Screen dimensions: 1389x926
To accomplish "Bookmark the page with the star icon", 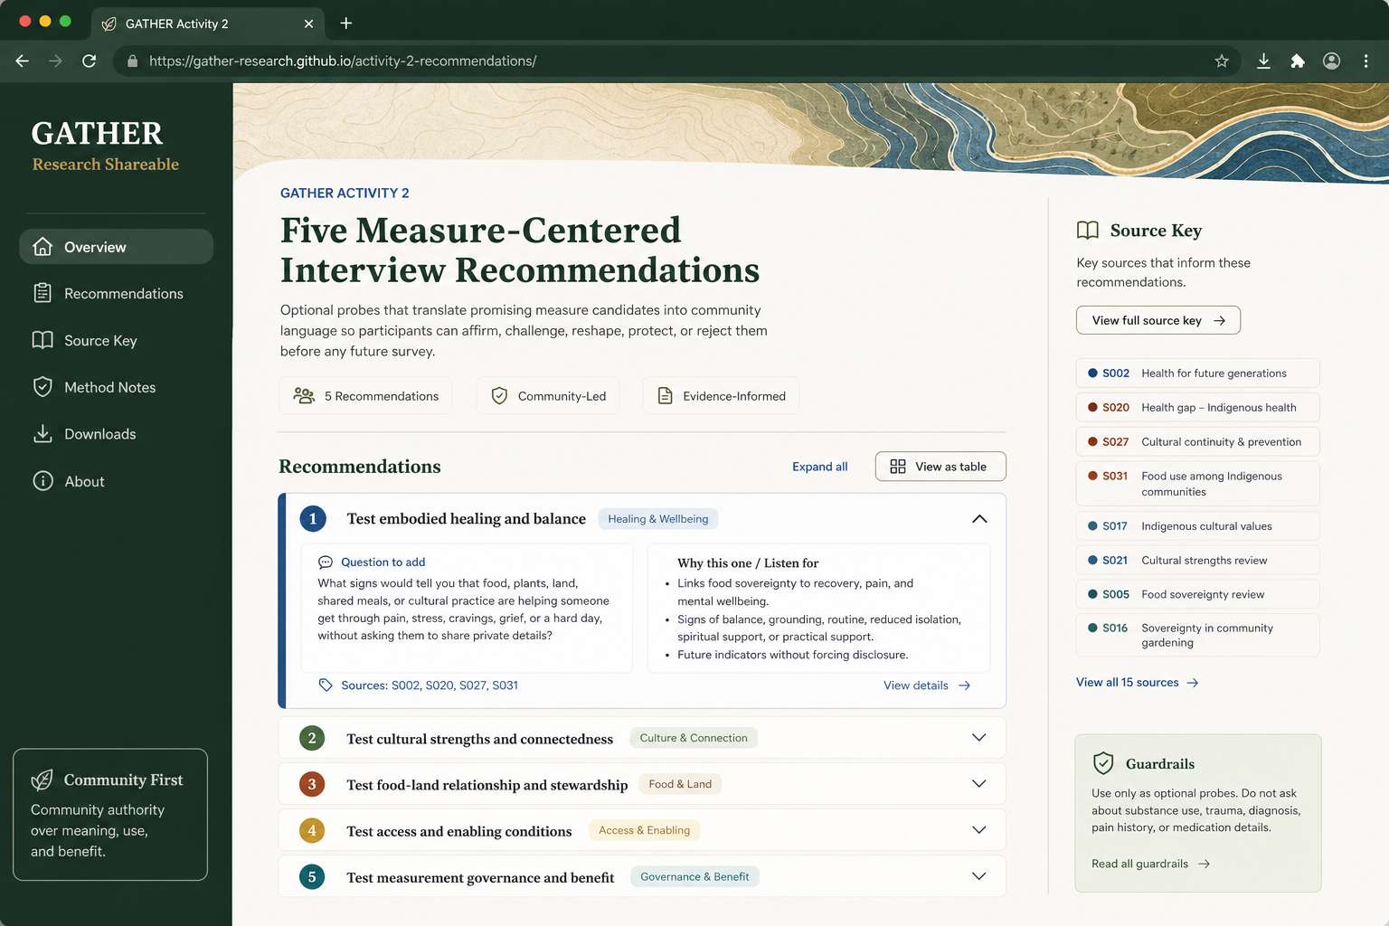I will coord(1222,61).
